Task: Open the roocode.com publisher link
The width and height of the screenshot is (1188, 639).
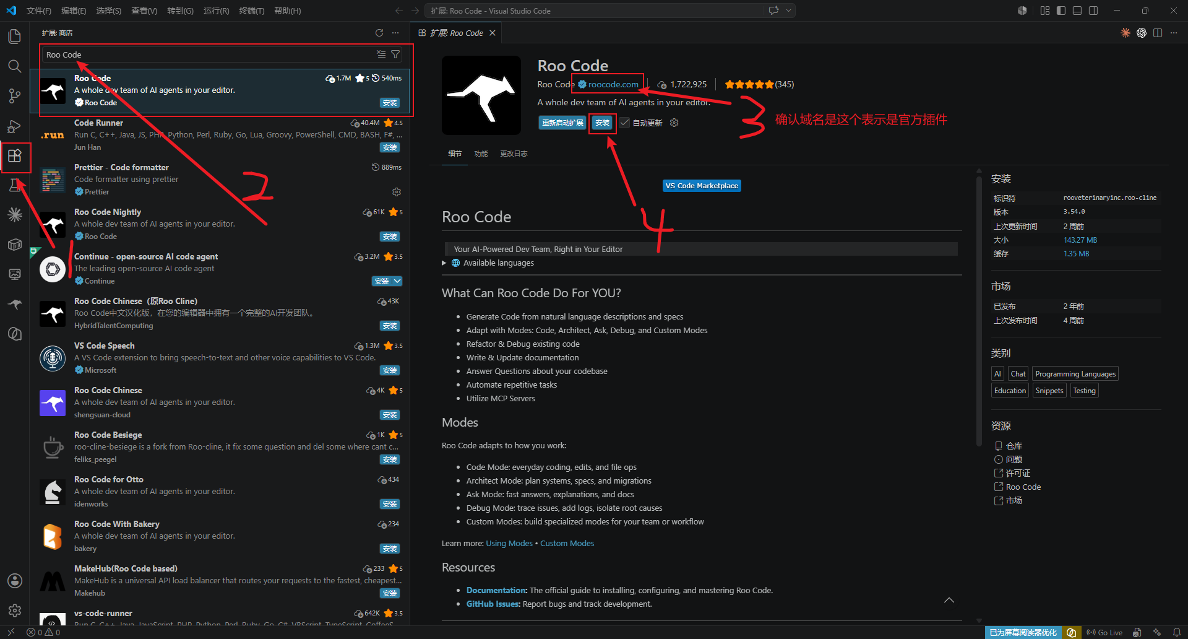Action: click(x=613, y=84)
